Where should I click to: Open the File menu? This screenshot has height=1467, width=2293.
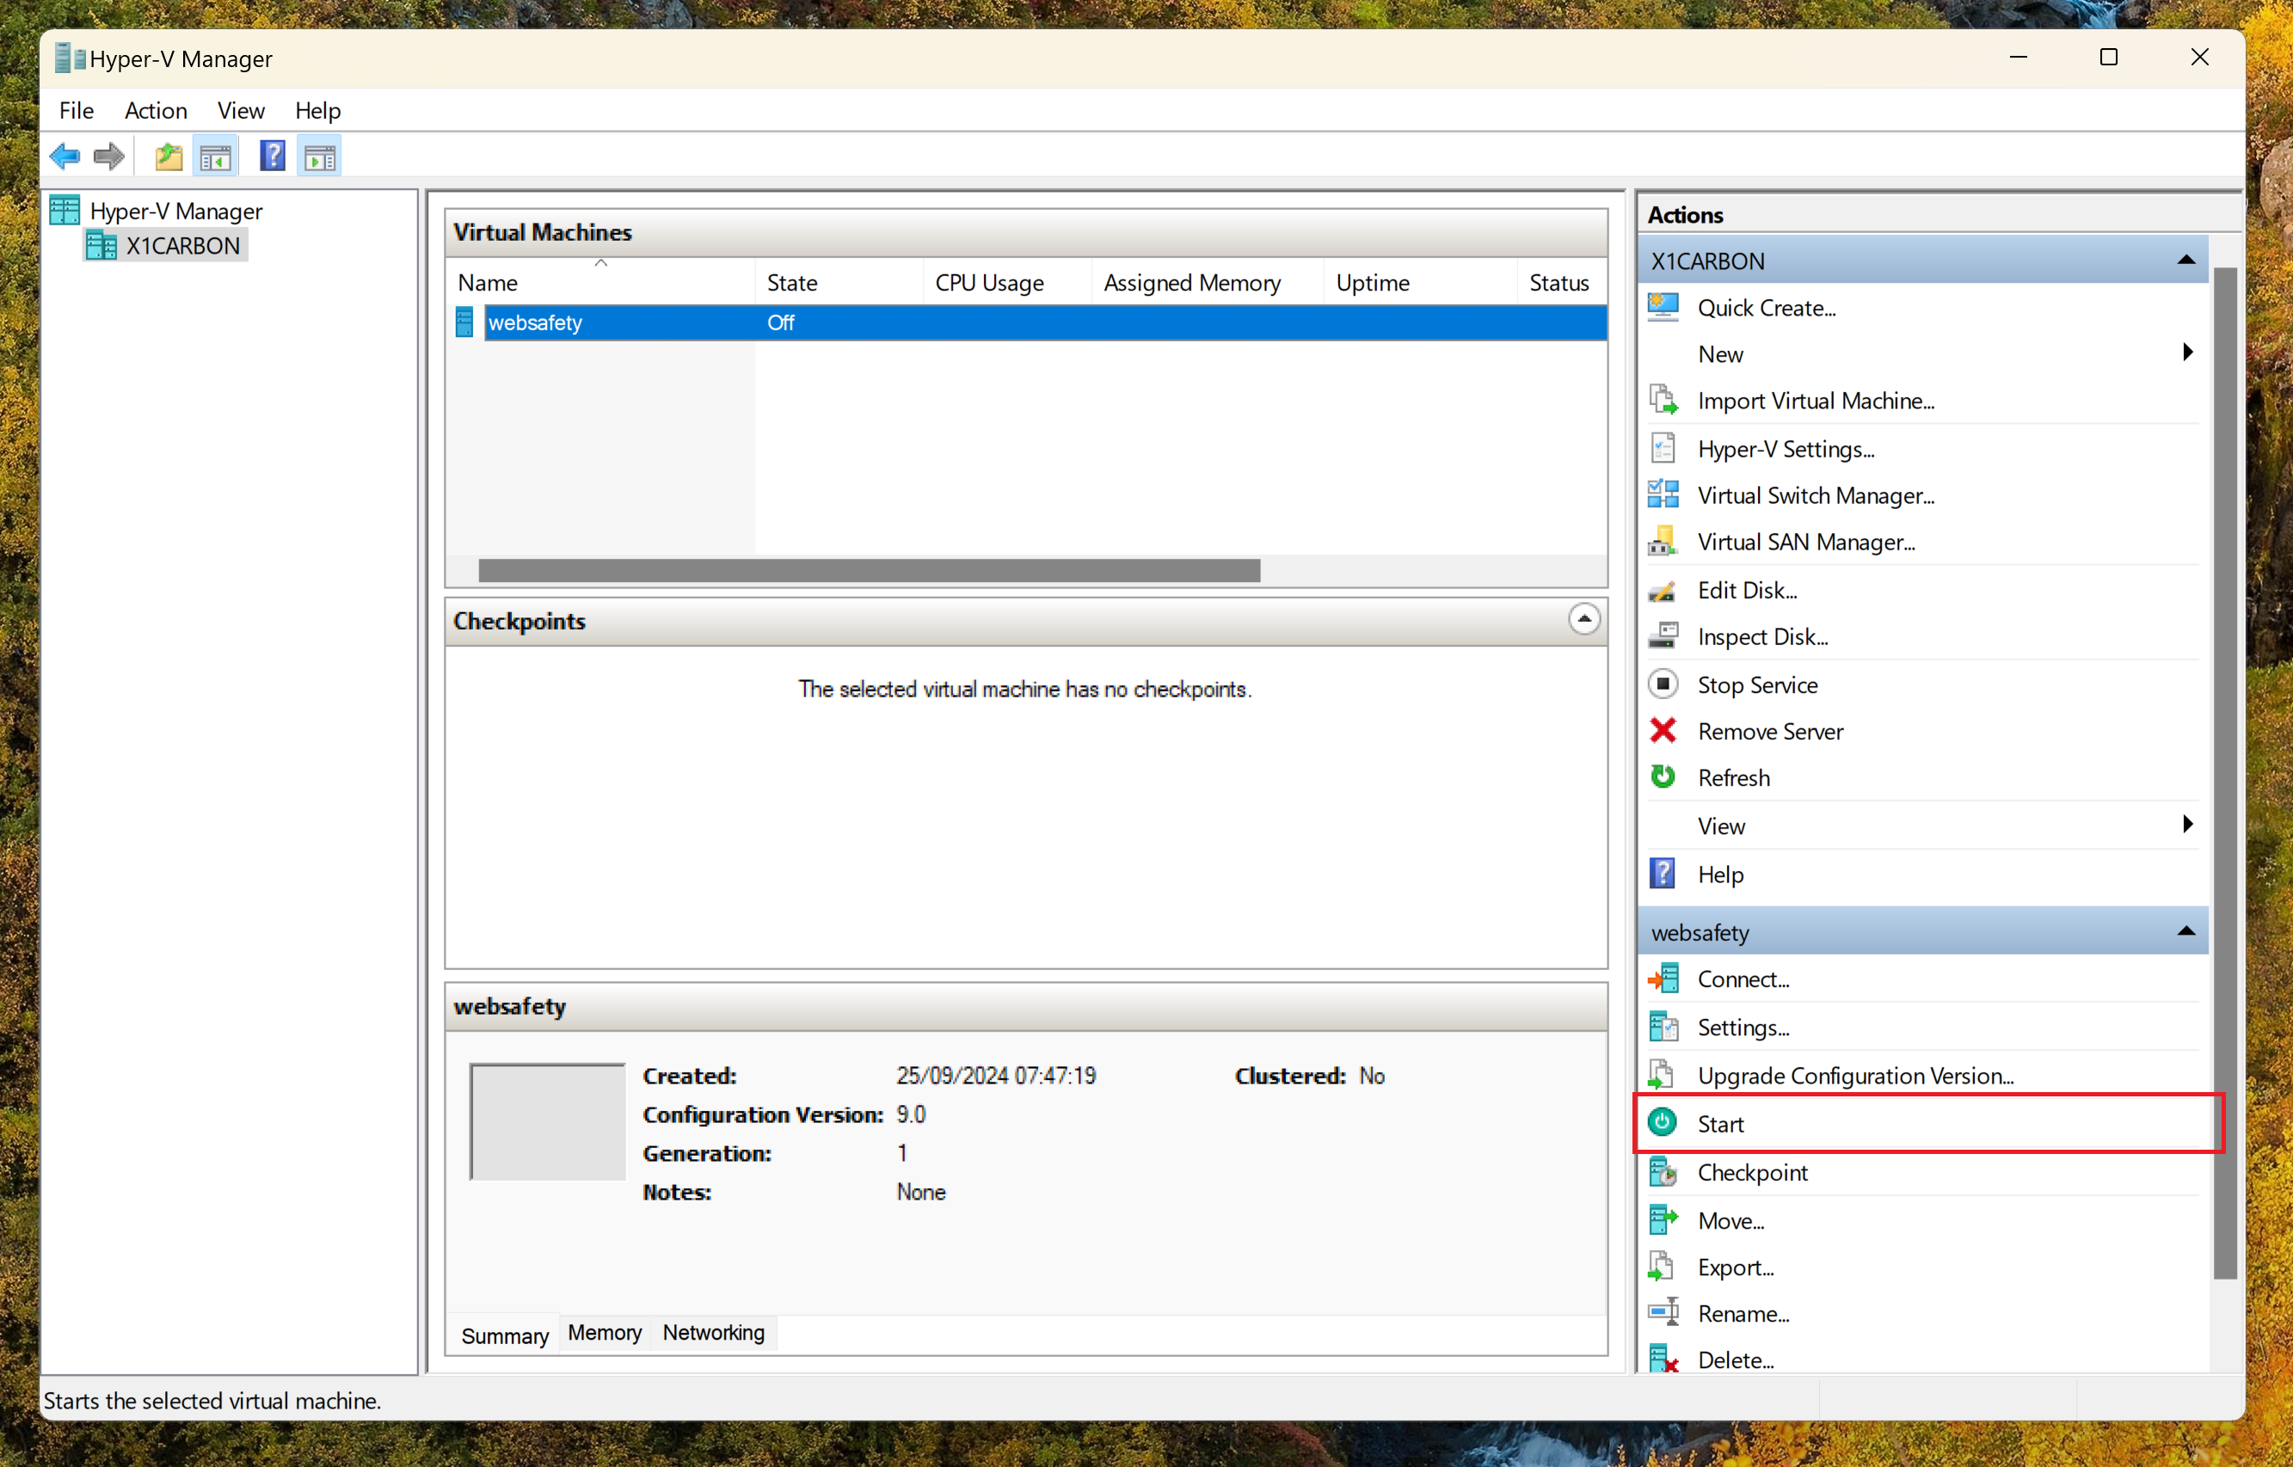point(77,111)
